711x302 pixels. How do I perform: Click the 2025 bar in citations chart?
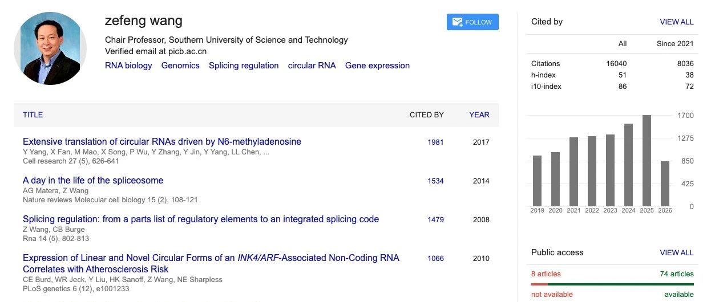pyautogui.click(x=647, y=161)
